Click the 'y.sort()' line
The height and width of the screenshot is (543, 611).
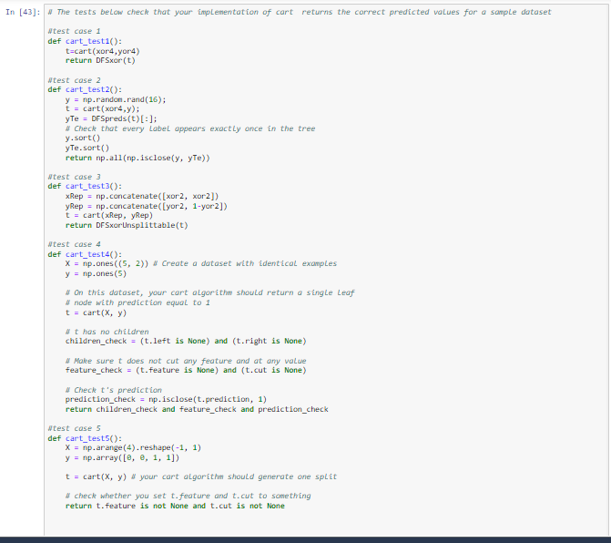click(83, 138)
